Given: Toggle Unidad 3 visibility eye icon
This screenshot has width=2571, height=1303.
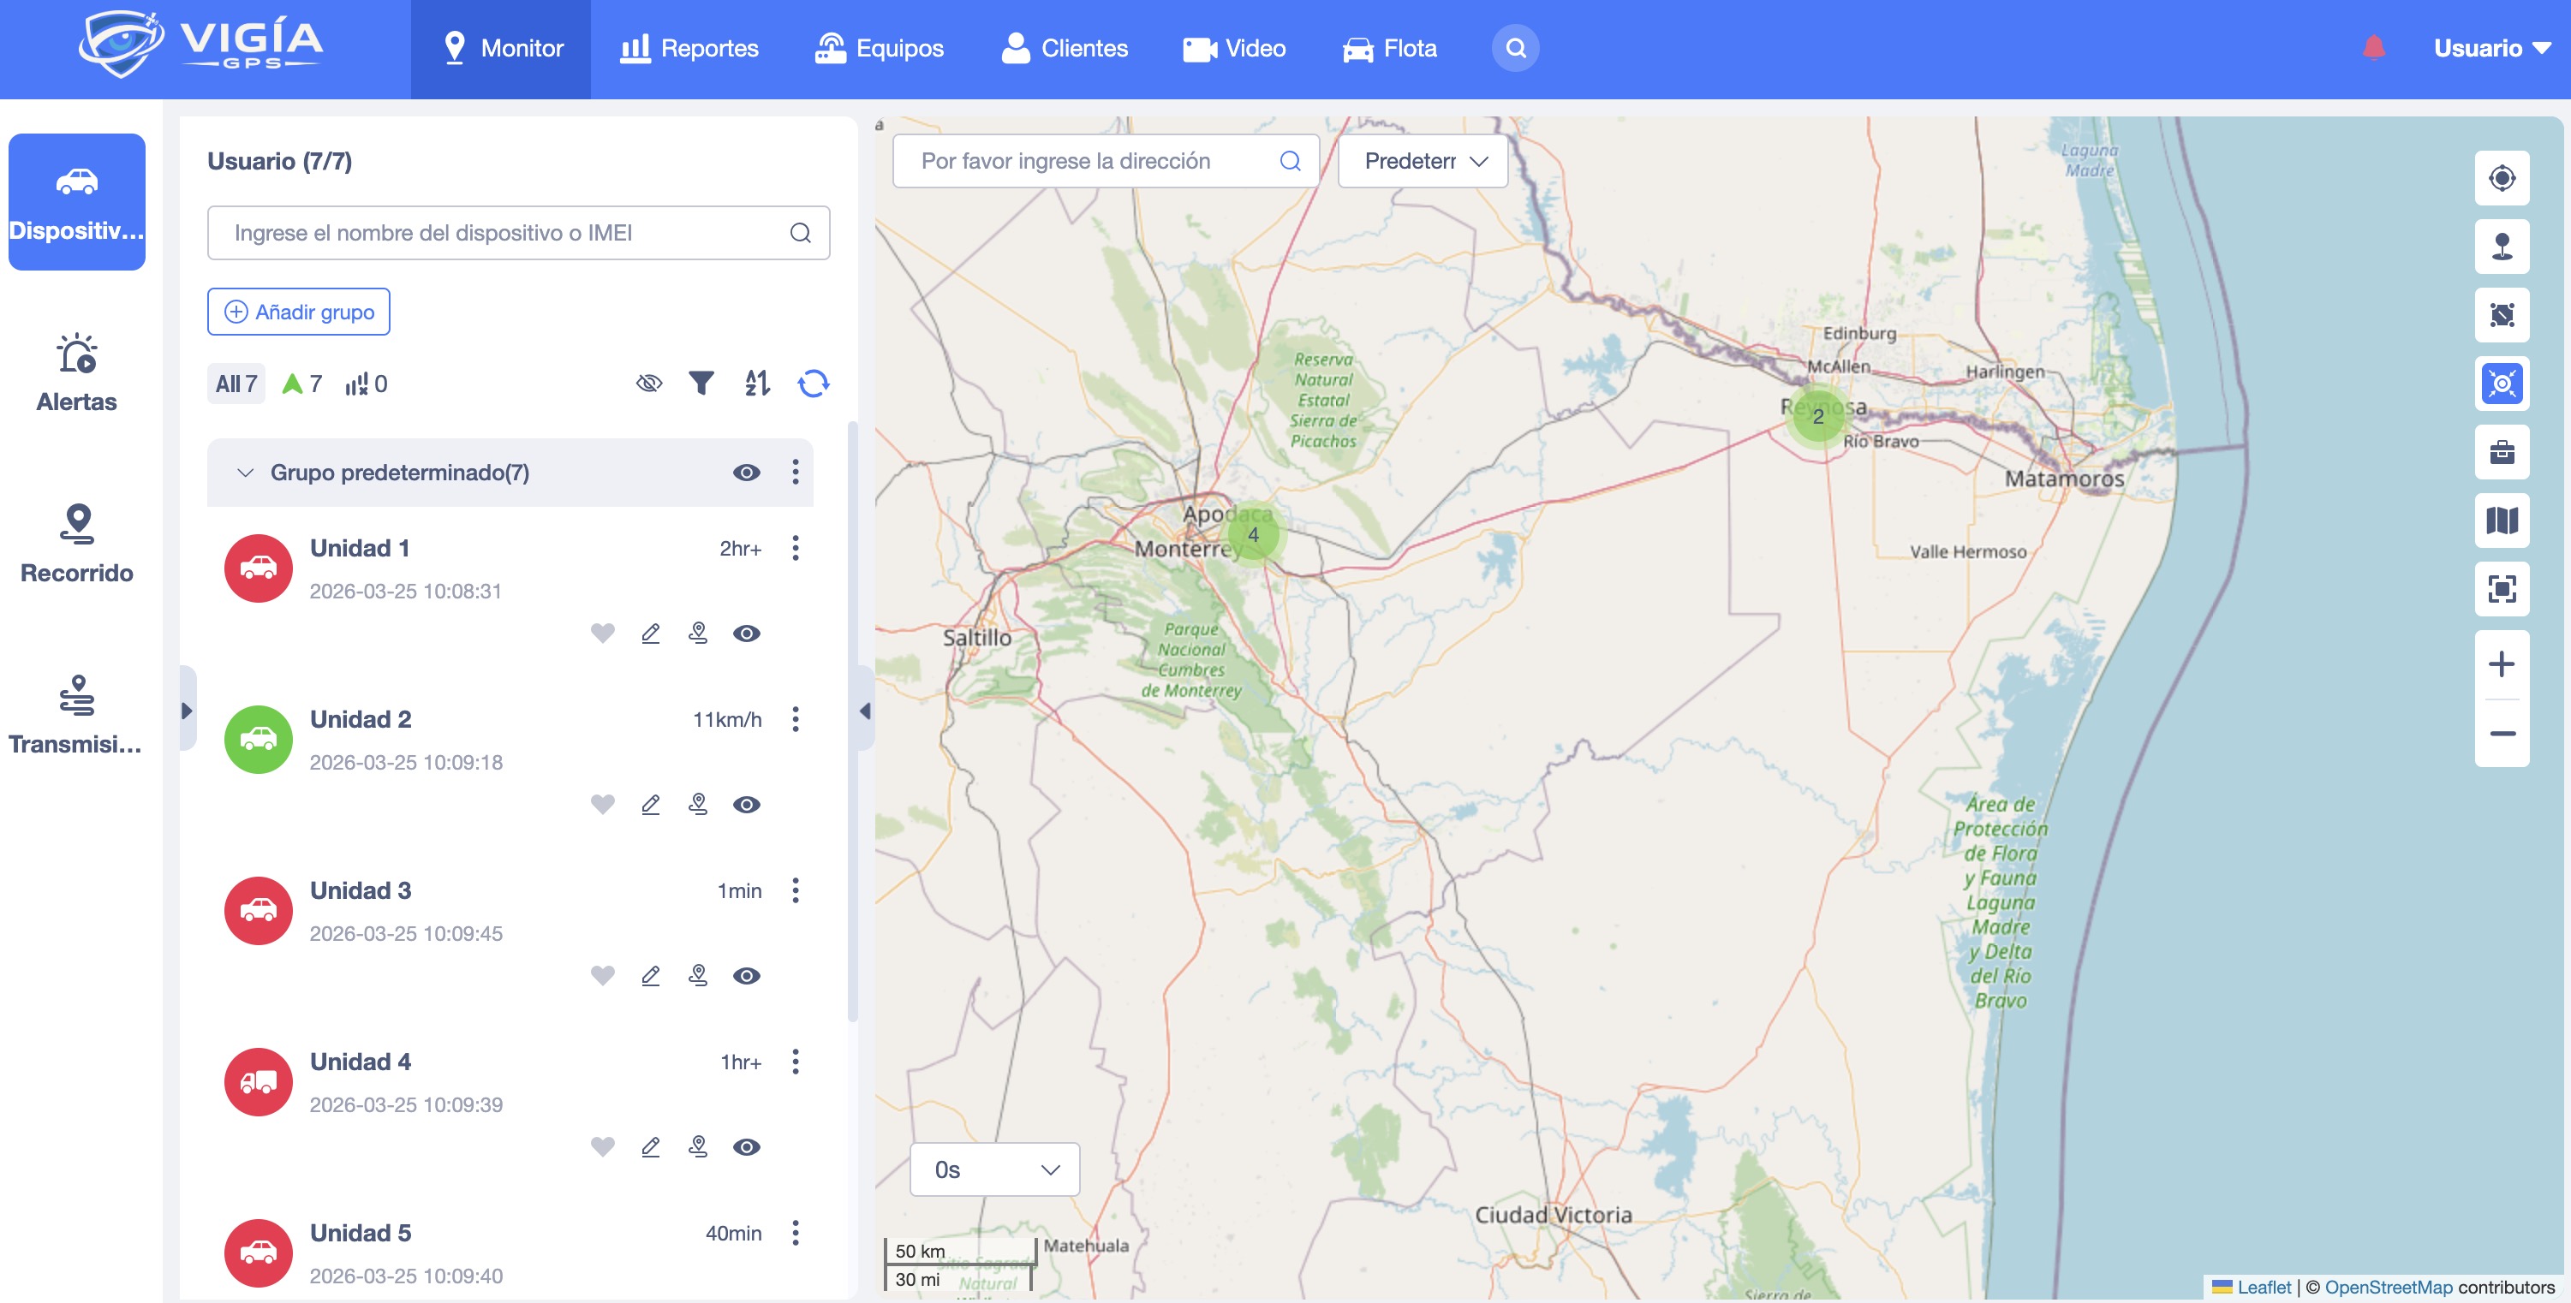Looking at the screenshot, I should 746,975.
